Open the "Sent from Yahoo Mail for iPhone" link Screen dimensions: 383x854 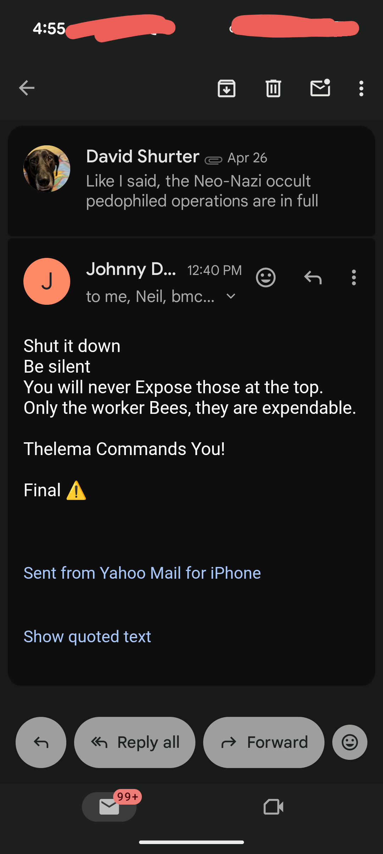(x=142, y=573)
